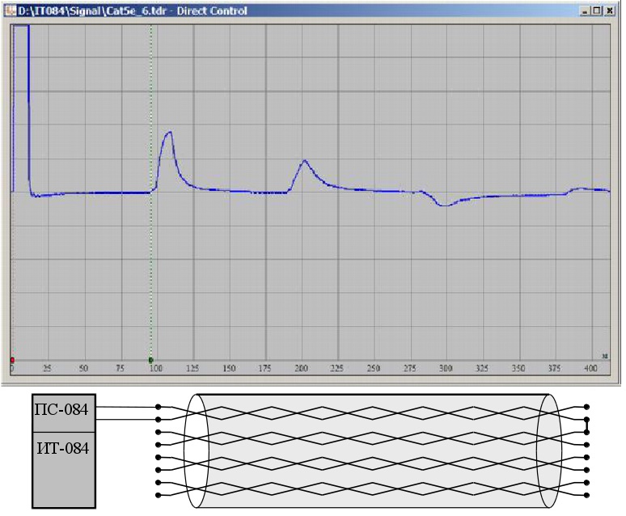Screen dimensions: 626x516
Task: Click the 400 axis label
Action: (590, 368)
